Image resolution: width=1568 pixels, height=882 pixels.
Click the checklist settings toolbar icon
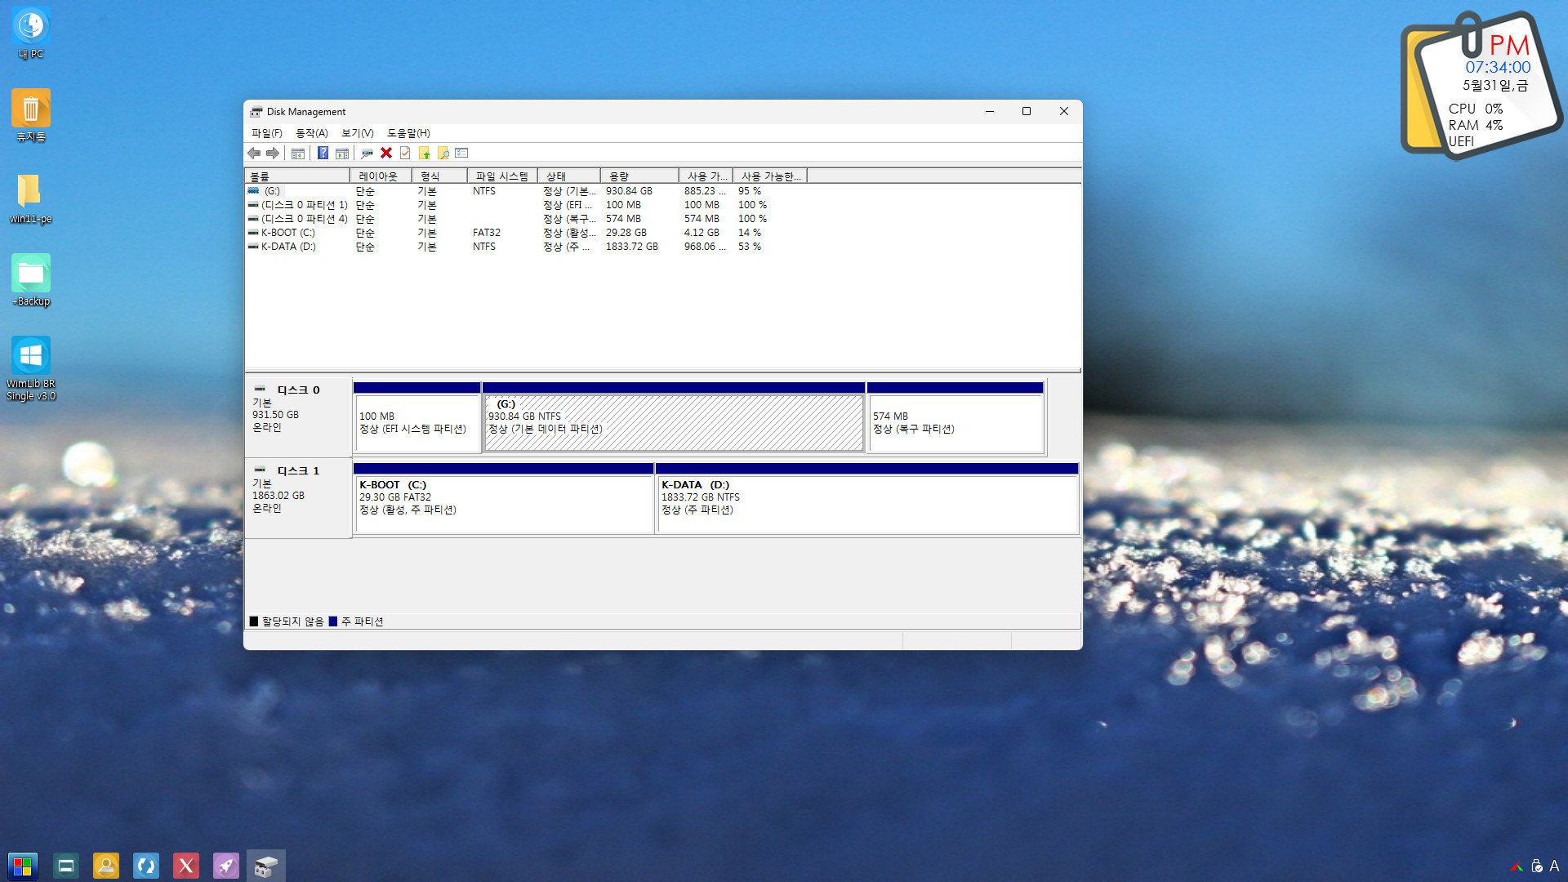(462, 153)
